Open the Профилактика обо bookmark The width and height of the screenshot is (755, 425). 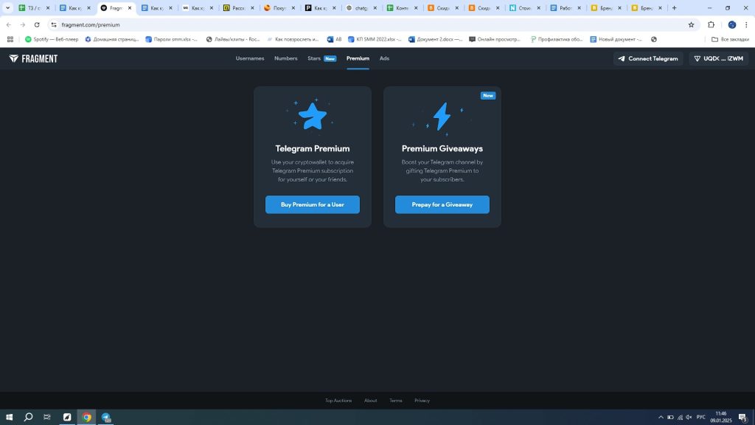(556, 40)
